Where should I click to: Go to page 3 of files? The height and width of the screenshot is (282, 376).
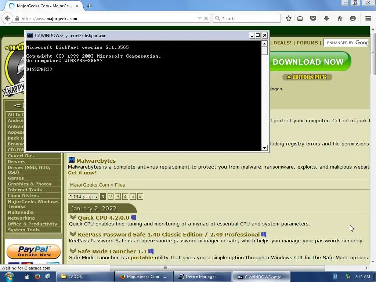[x=118, y=197]
